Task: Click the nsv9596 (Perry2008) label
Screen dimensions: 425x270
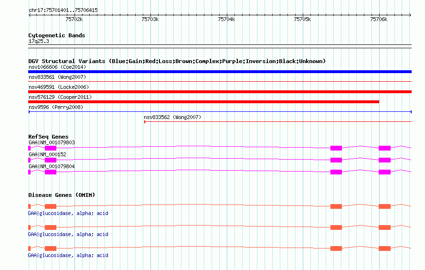Action: 56,107
